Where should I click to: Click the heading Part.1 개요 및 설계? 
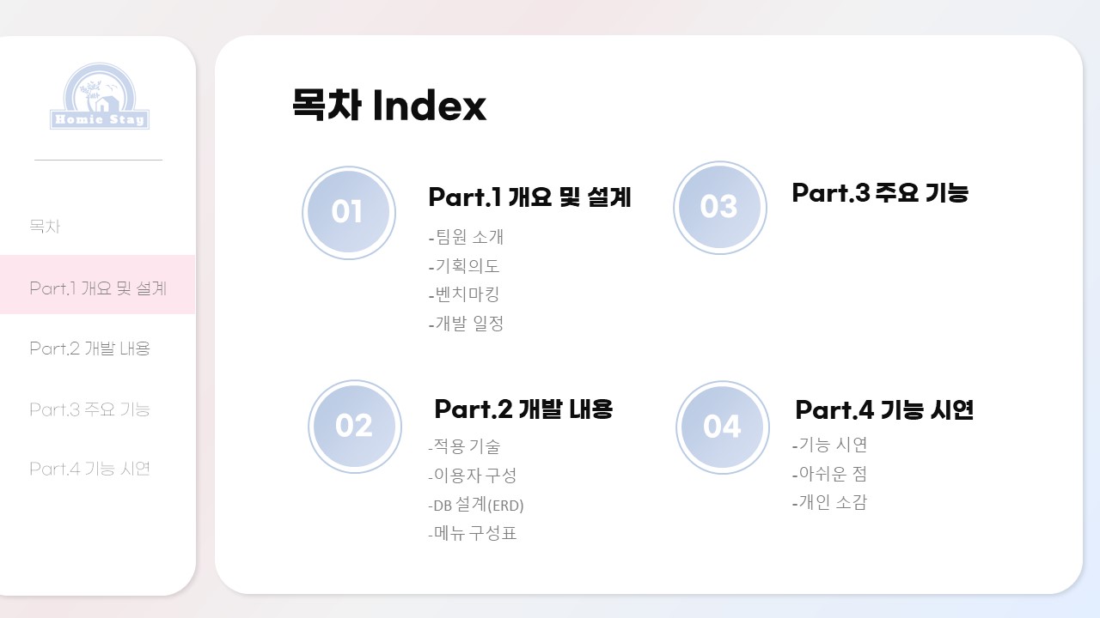pyautogui.click(x=529, y=197)
